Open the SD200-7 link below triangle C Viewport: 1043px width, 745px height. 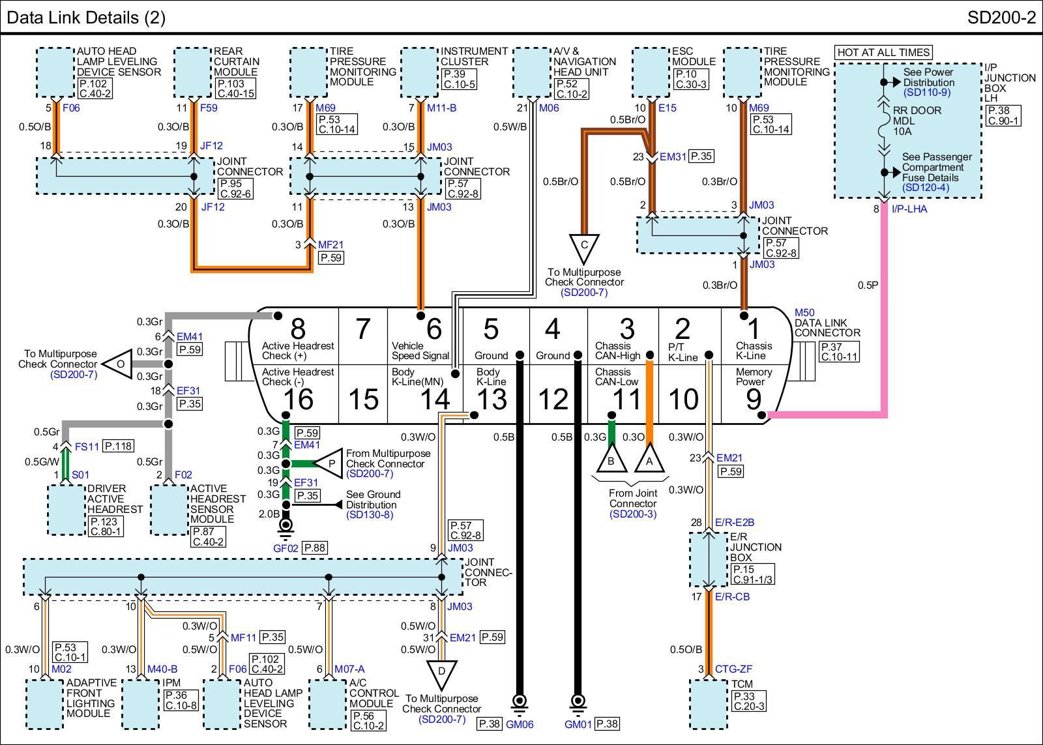click(x=583, y=293)
